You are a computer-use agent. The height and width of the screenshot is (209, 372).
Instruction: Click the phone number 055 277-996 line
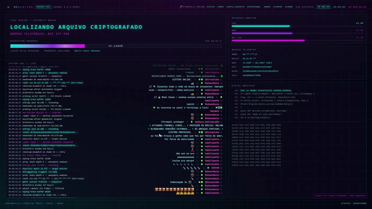pyautogui.click(x=40, y=34)
